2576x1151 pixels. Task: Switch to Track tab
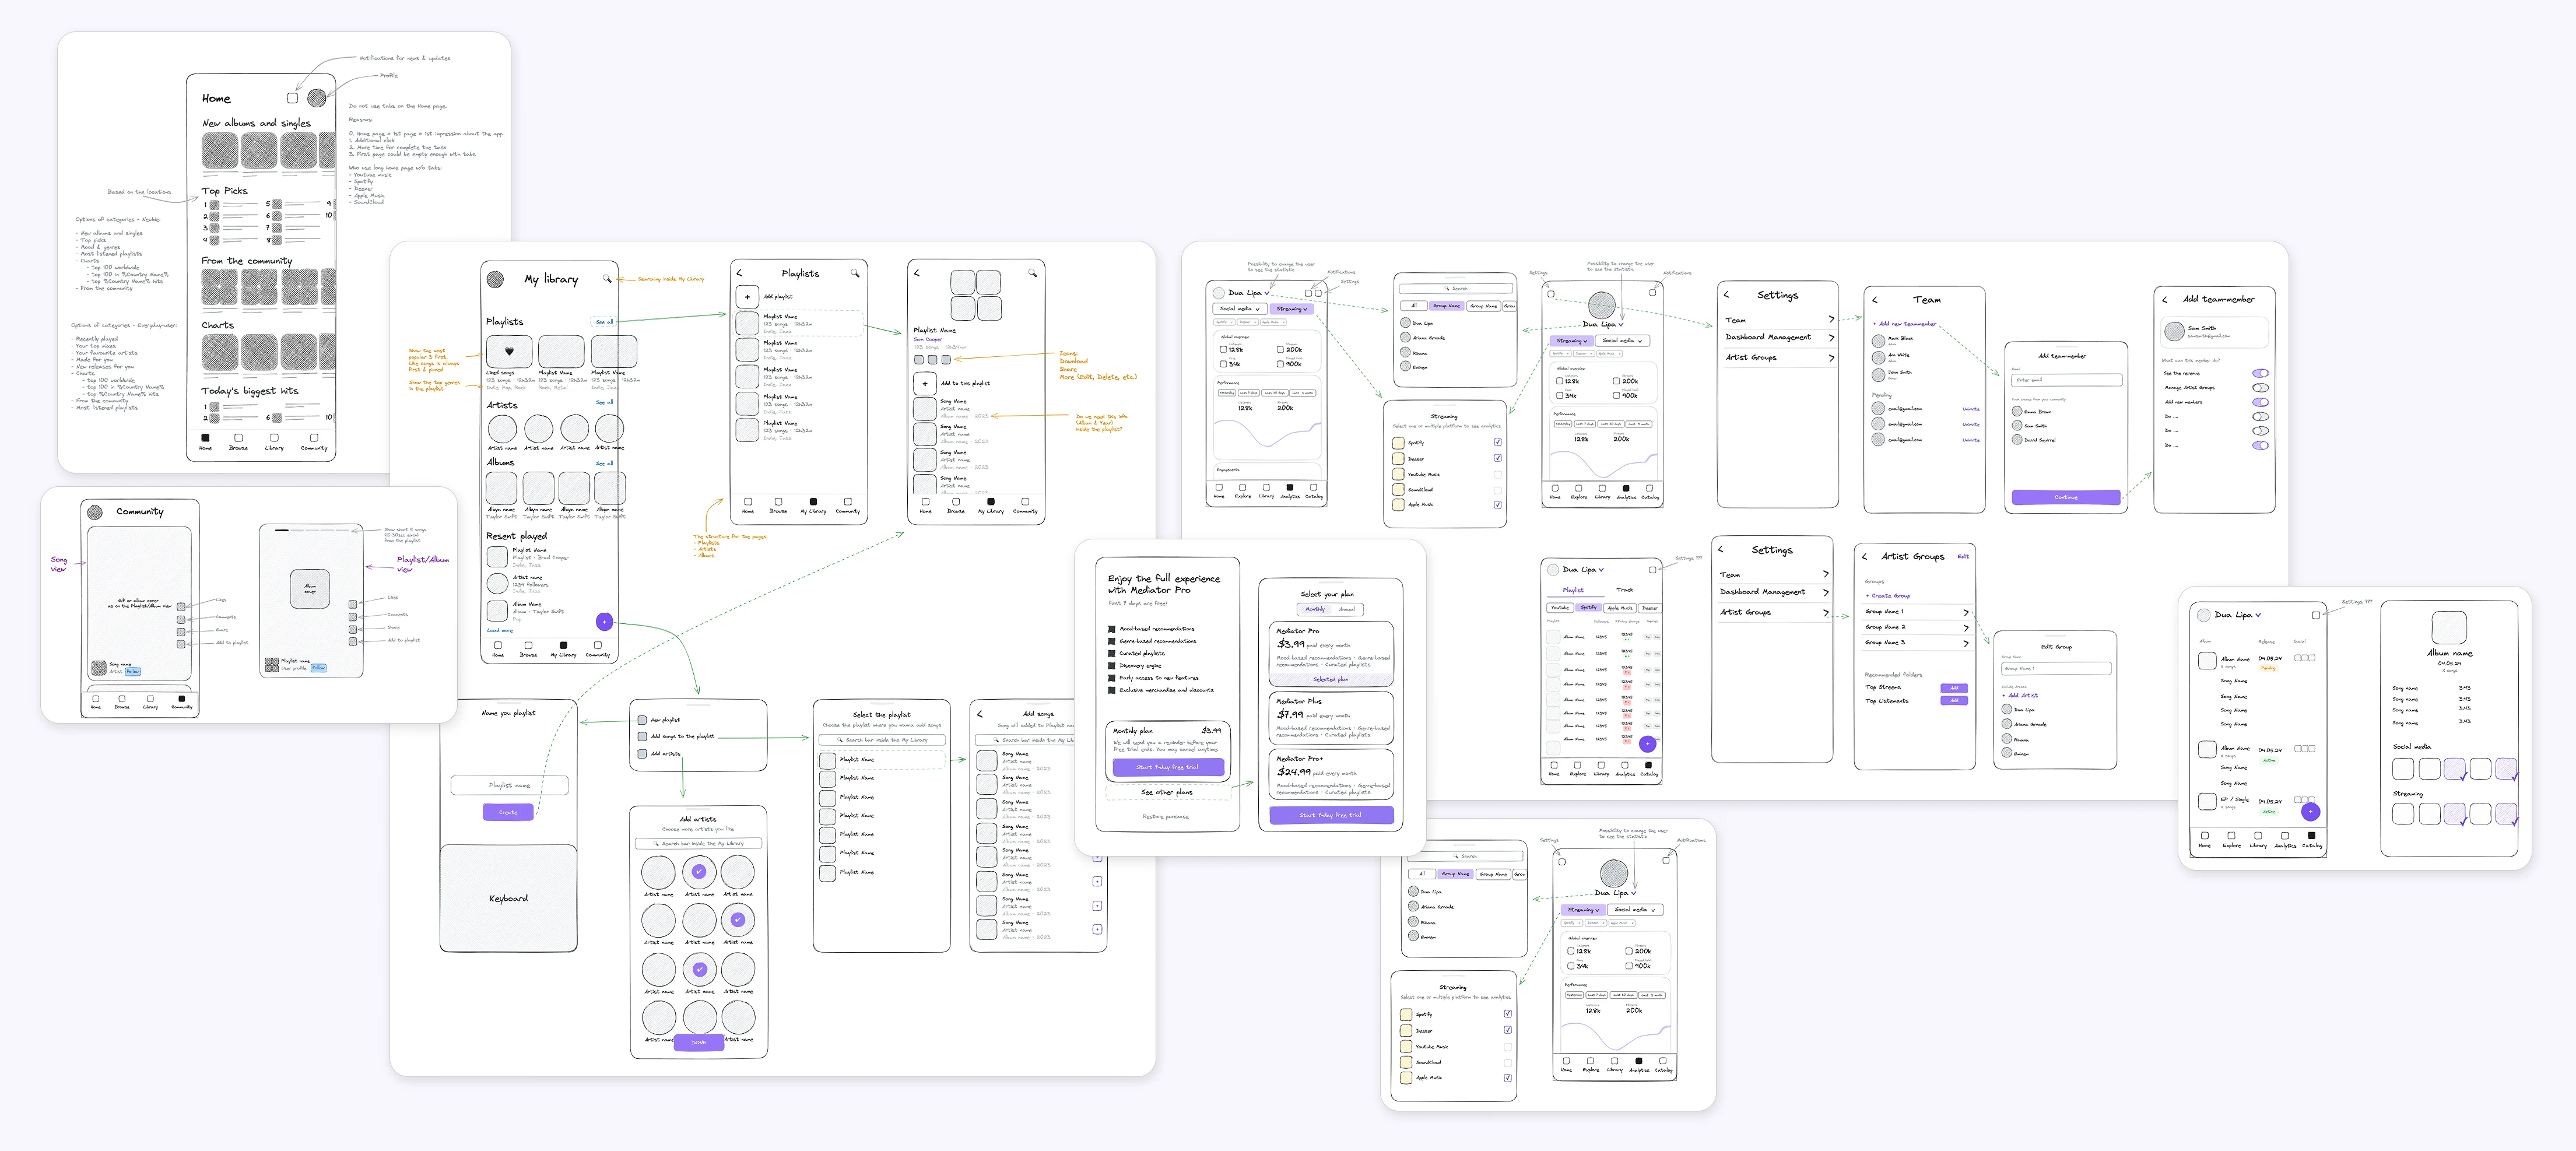[1625, 590]
